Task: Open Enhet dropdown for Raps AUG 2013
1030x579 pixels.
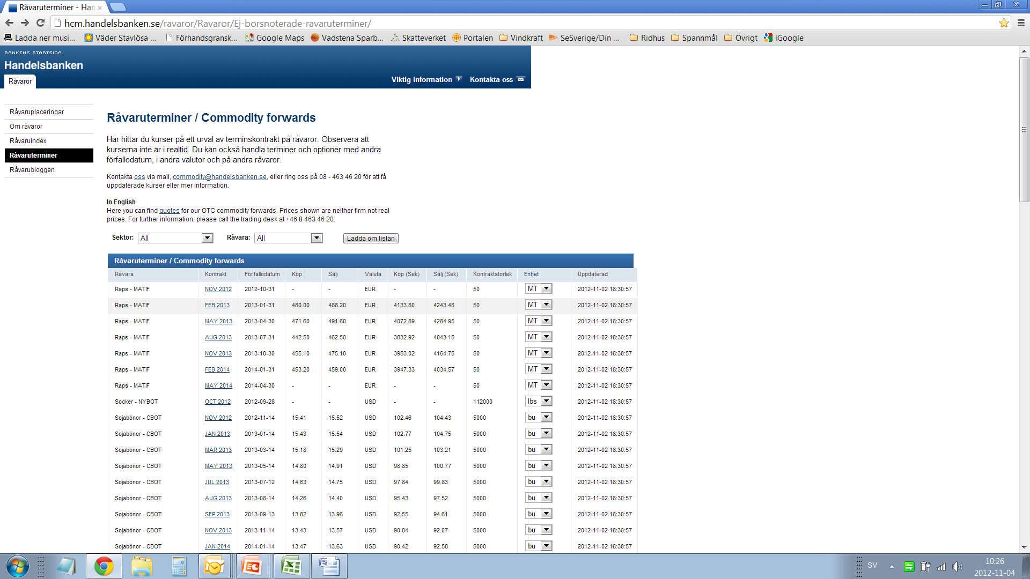Action: (539, 337)
